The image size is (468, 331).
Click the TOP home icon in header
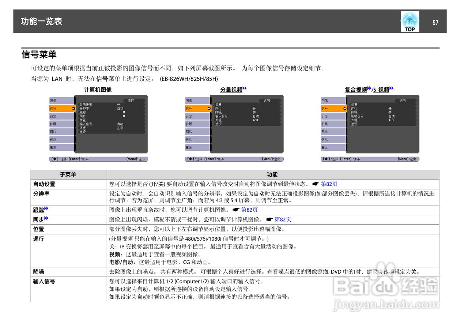[410, 22]
